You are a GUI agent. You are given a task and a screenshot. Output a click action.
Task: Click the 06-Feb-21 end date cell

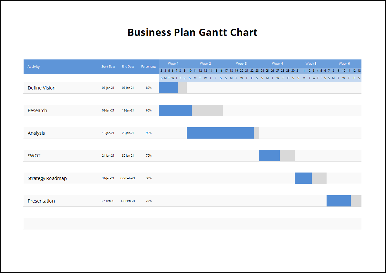(x=128, y=178)
